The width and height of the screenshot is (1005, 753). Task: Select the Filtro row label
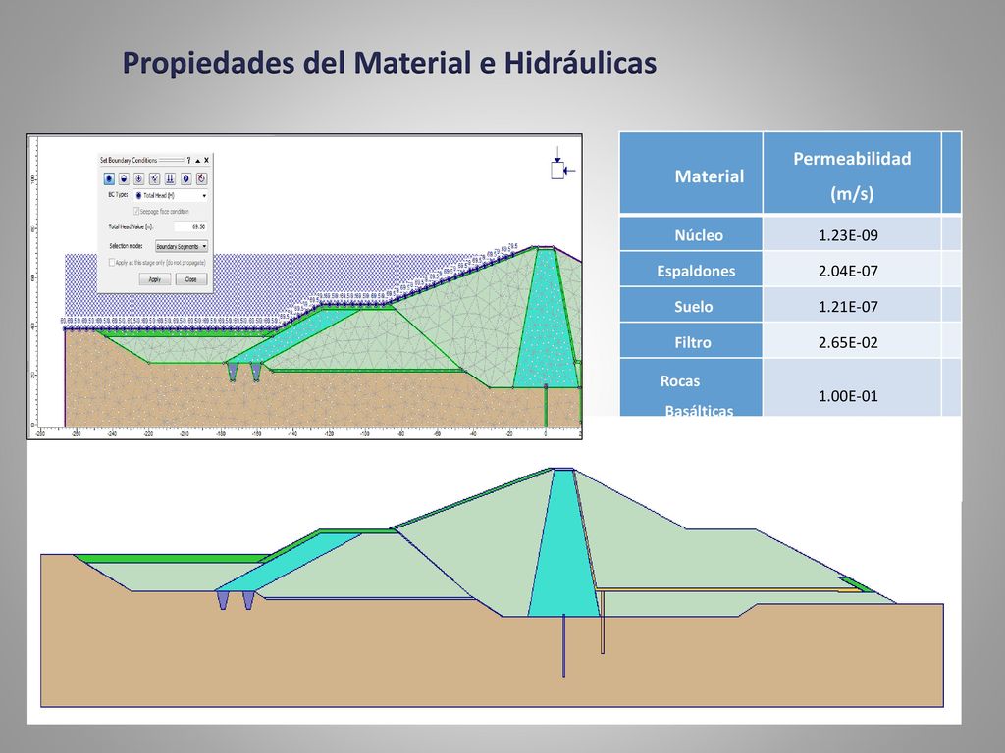691,342
